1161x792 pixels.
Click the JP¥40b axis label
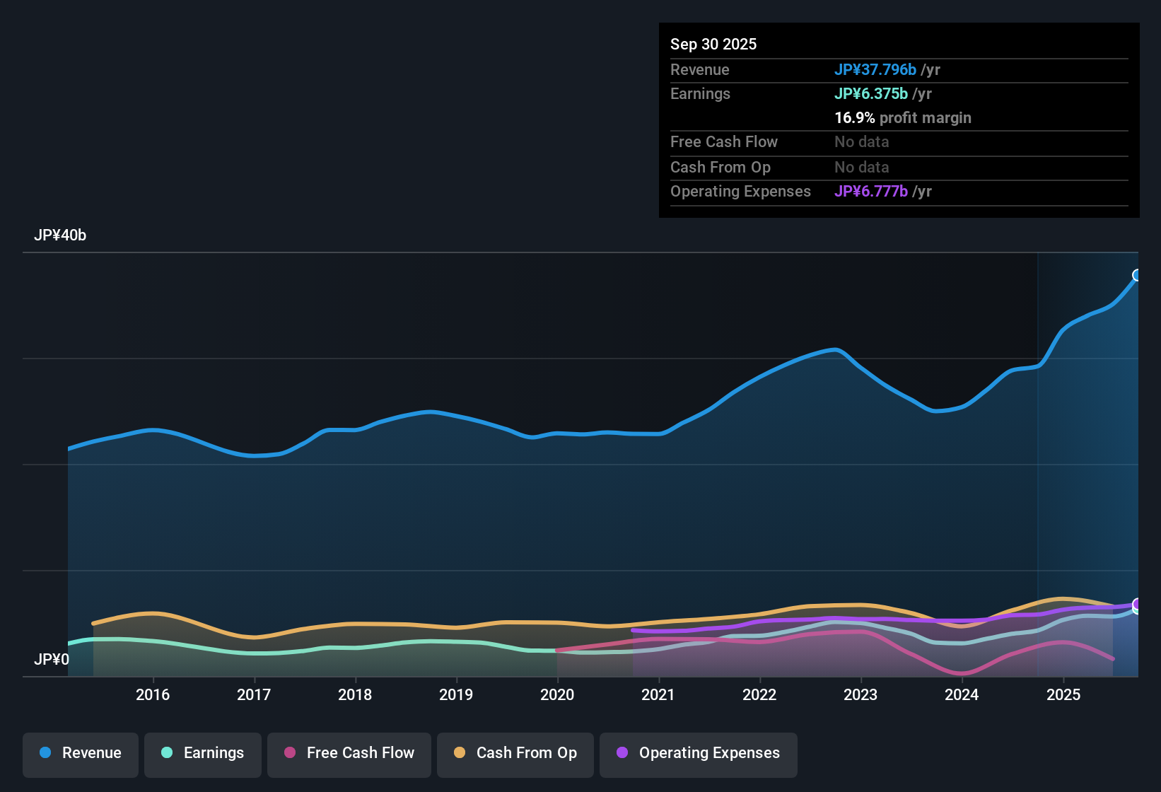pos(60,235)
